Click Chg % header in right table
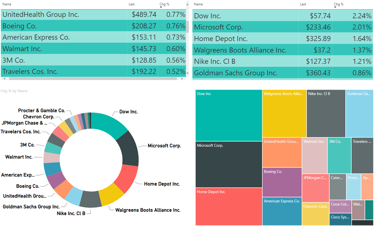This screenshot has height=226, width=375. coord(338,4)
